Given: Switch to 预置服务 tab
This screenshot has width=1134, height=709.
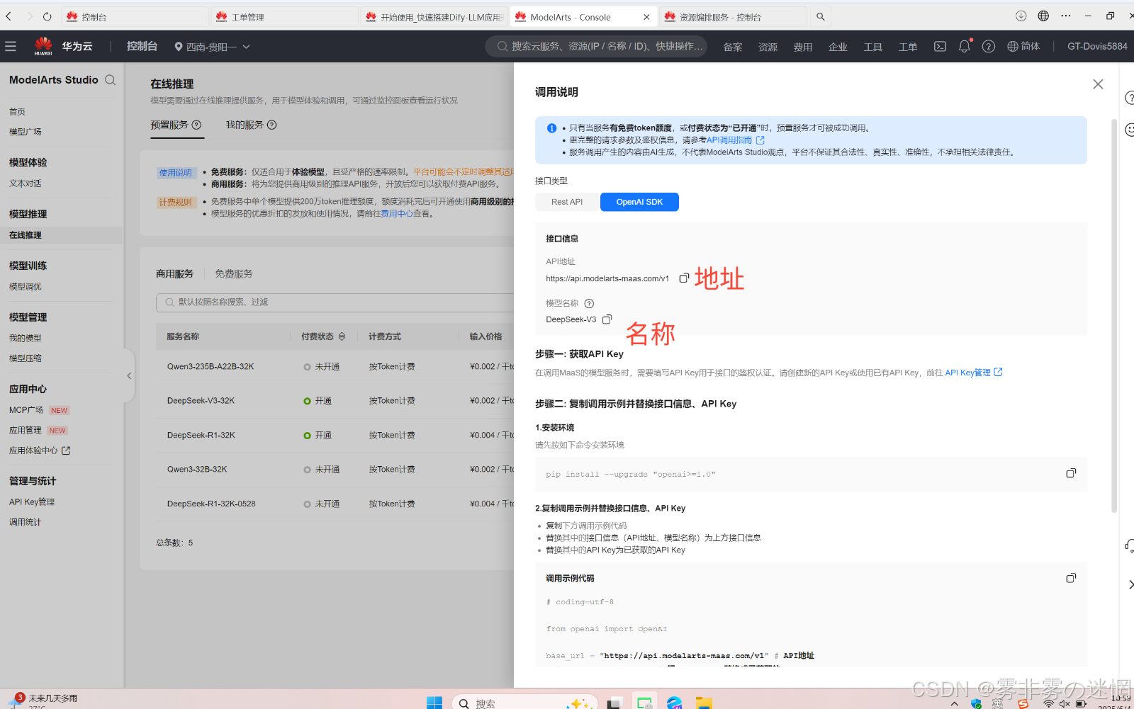Looking at the screenshot, I should [169, 125].
